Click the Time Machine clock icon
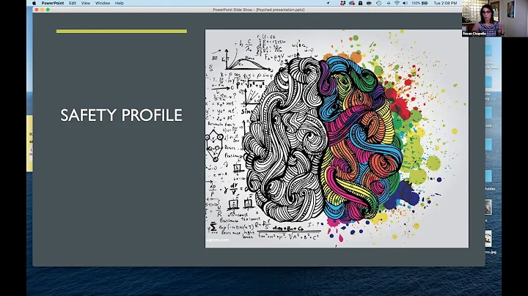 [378, 3]
